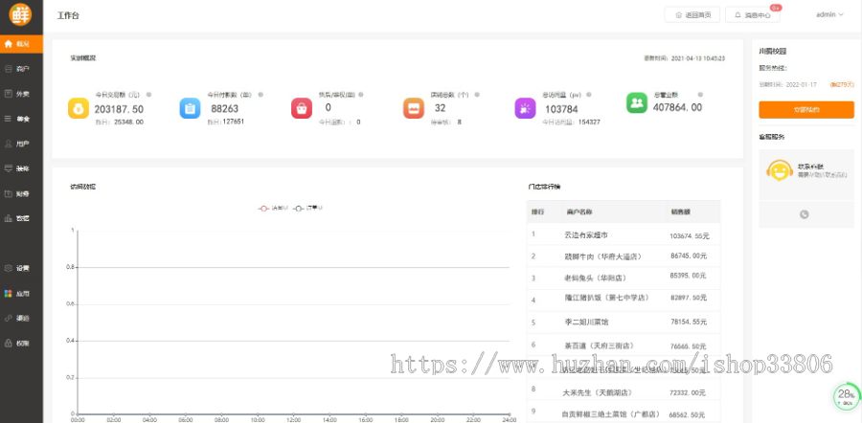Expand the admin account dropdown
Viewport: 862px width, 423px height.
pos(829,14)
